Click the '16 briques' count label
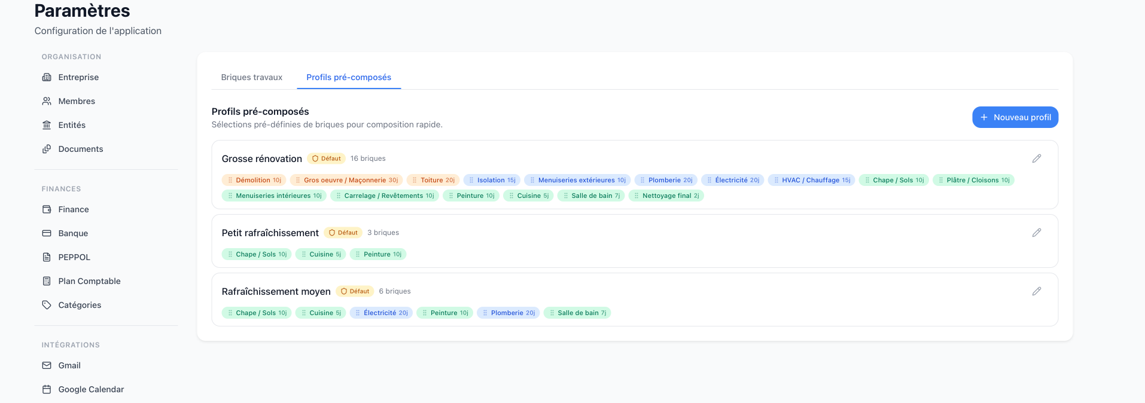1145x403 pixels. [368, 158]
